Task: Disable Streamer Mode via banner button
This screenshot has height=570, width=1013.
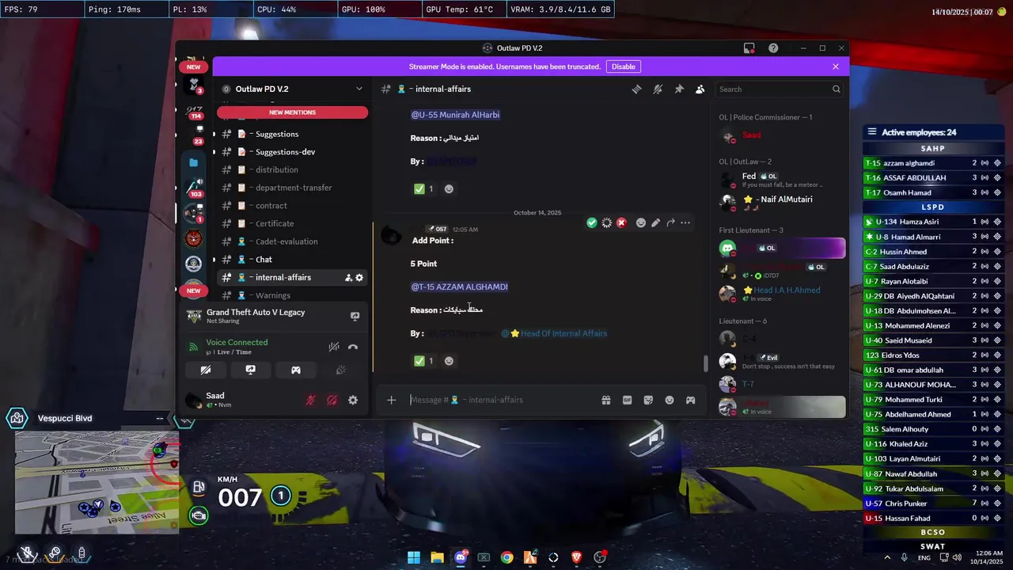Action: [624, 66]
